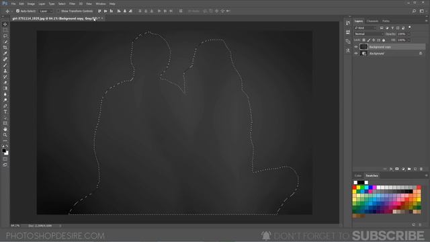Delete layer trash button
Viewport: 430px width, 242px height.
pos(421,169)
